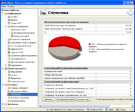Expand the Определения tree node
Image resolution: width=135 pixels, height=112 pixels.
coord(6,65)
